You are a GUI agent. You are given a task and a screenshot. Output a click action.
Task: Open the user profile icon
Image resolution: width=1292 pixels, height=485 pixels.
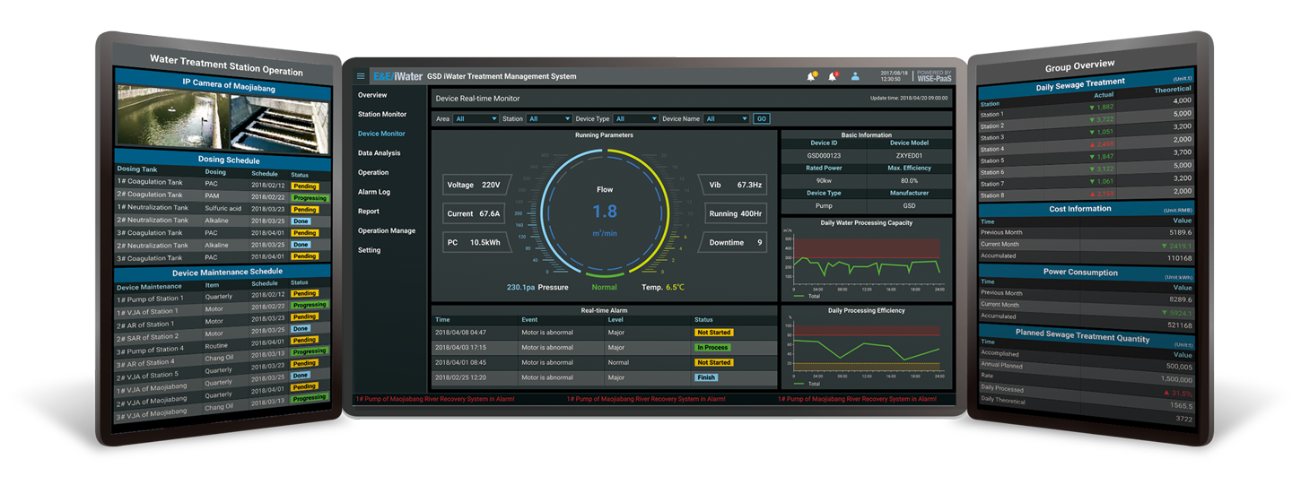click(x=855, y=76)
